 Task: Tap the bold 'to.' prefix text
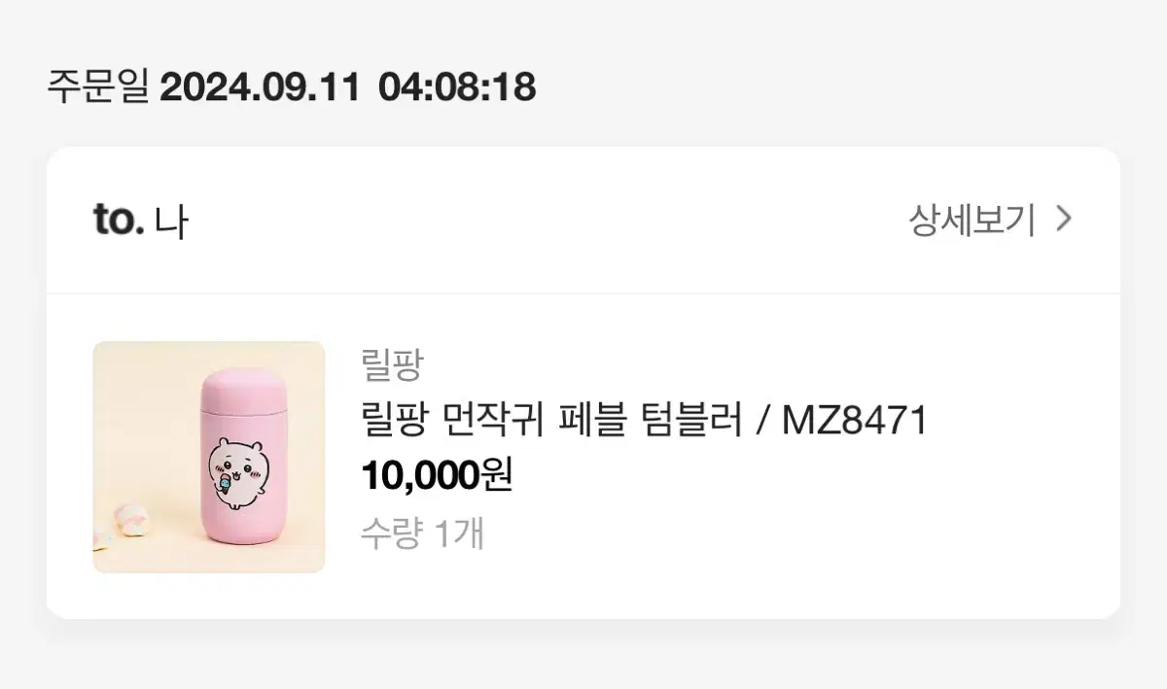click(119, 221)
